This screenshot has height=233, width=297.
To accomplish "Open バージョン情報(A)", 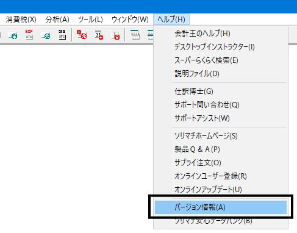I will (221, 207).
